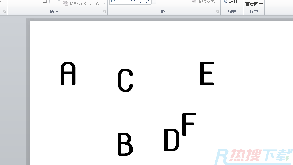This screenshot has height=165, width=293.
Task: Expand the shapes gallery more arrow
Action: pyautogui.click(x=154, y=2)
